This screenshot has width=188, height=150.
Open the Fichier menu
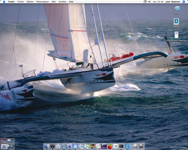pyautogui.click(x=21, y=2)
